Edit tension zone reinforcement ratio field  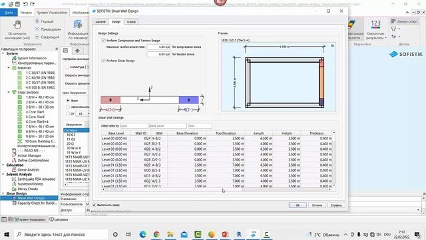click(158, 54)
